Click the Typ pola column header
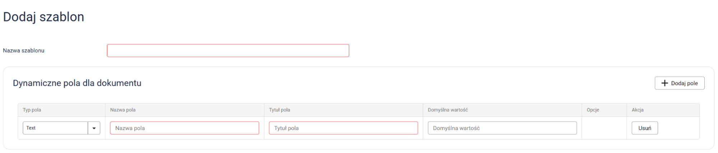 coord(32,110)
